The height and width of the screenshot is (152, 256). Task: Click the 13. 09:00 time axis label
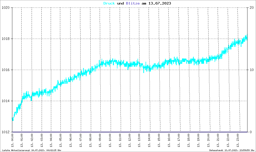pos(100,140)
